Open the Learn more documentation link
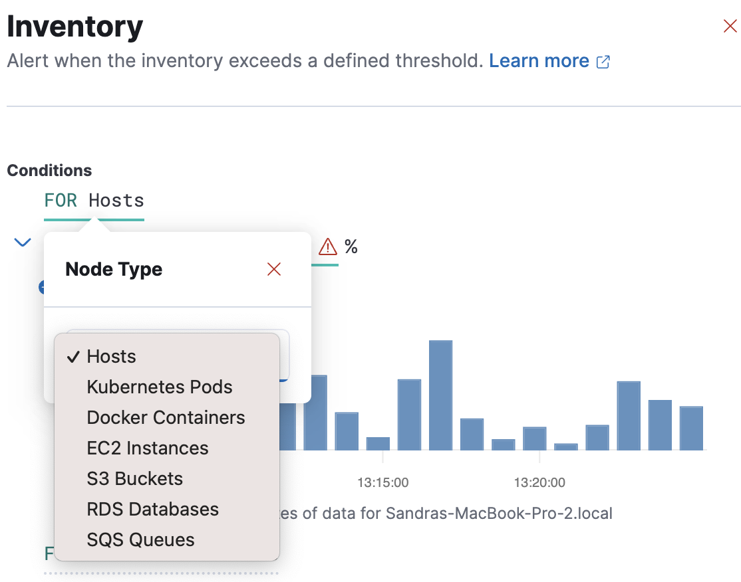This screenshot has width=741, height=582. (539, 61)
